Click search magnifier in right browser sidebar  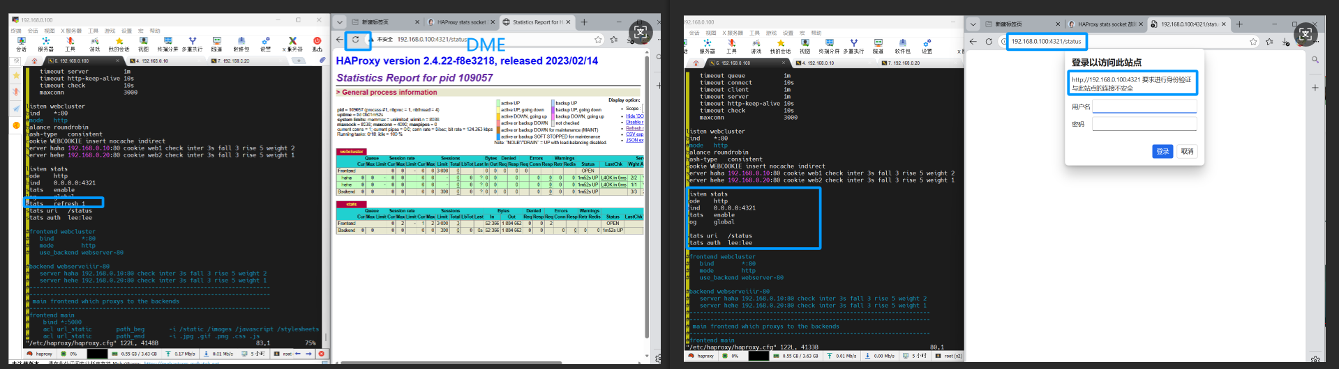[x=1315, y=61]
